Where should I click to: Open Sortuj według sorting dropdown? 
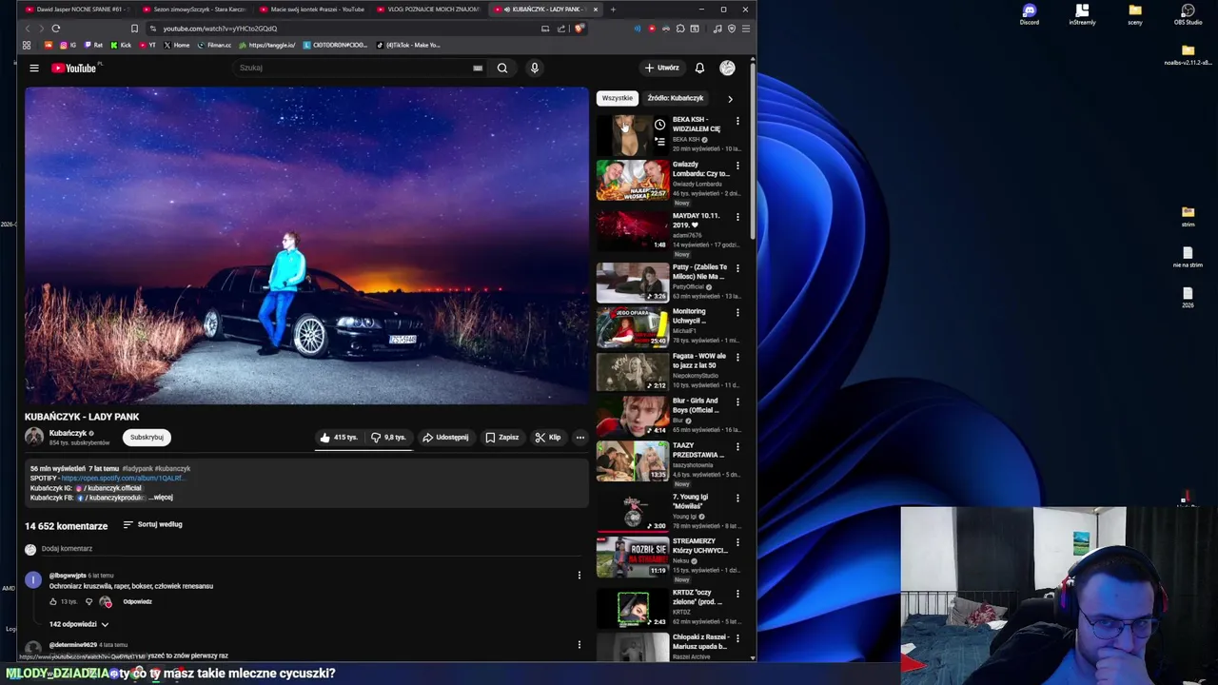(152, 524)
